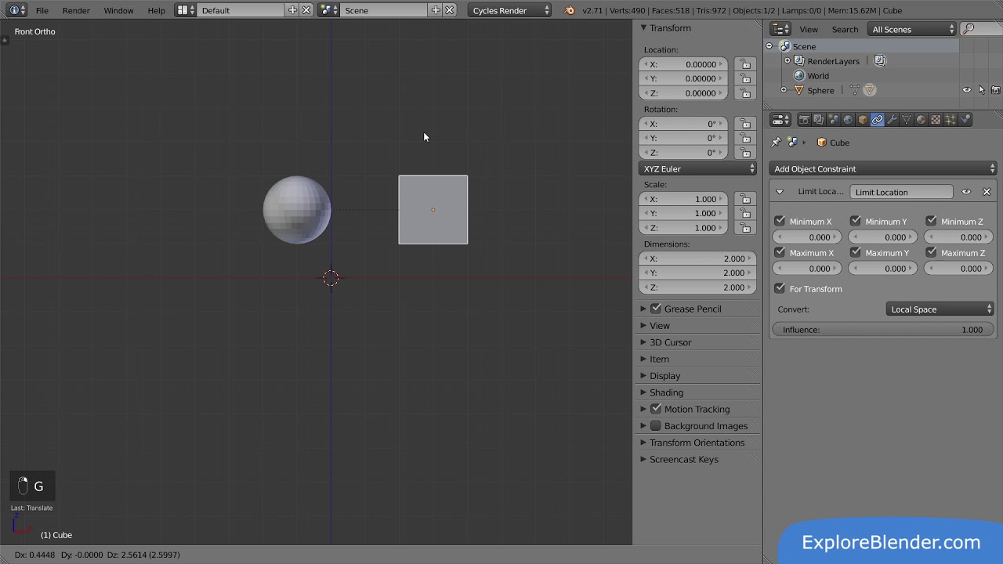Screen dimensions: 1003x564
Task: Add a new scene with plus icon
Action: click(436, 10)
